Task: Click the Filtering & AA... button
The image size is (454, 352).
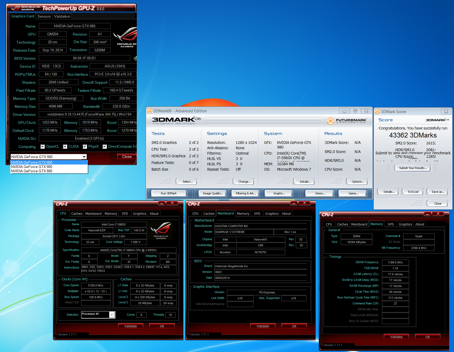Action: pyautogui.click(x=246, y=193)
